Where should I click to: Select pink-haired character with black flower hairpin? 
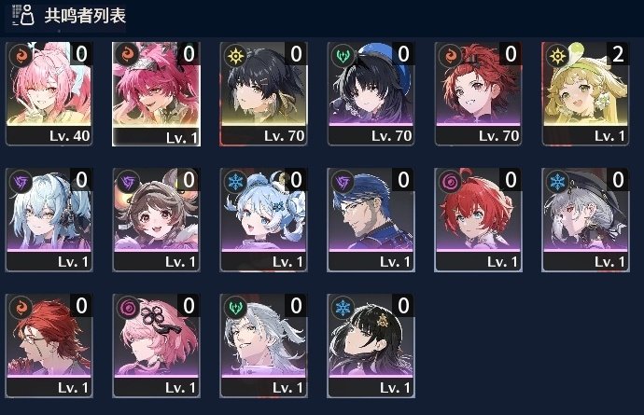pyautogui.click(x=157, y=346)
